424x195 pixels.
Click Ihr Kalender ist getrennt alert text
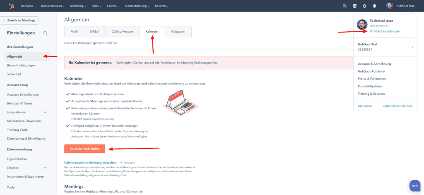pyautogui.click(x=90, y=63)
